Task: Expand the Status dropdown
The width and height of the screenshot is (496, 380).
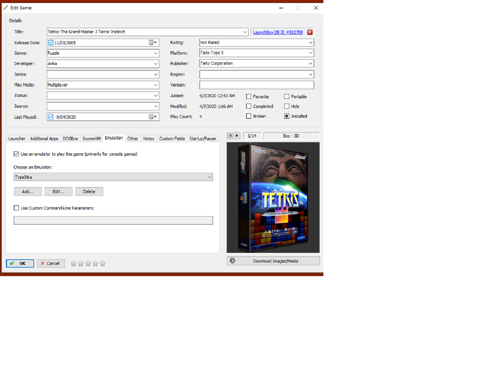Action: coord(156,96)
